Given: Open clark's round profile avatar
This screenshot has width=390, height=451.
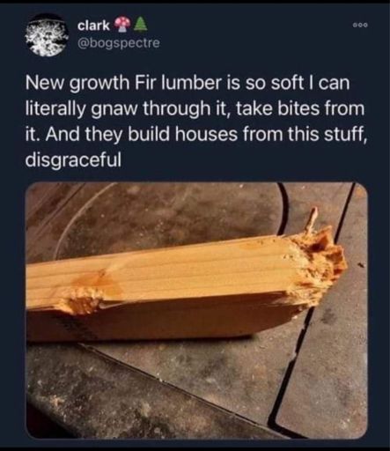Looking at the screenshot, I should coord(46,35).
